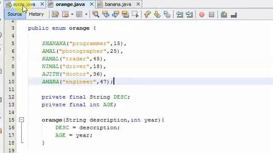Click line number 10 in gutter
Image resolution: width=273 pixels, height=153 pixels.
pos(12,82)
